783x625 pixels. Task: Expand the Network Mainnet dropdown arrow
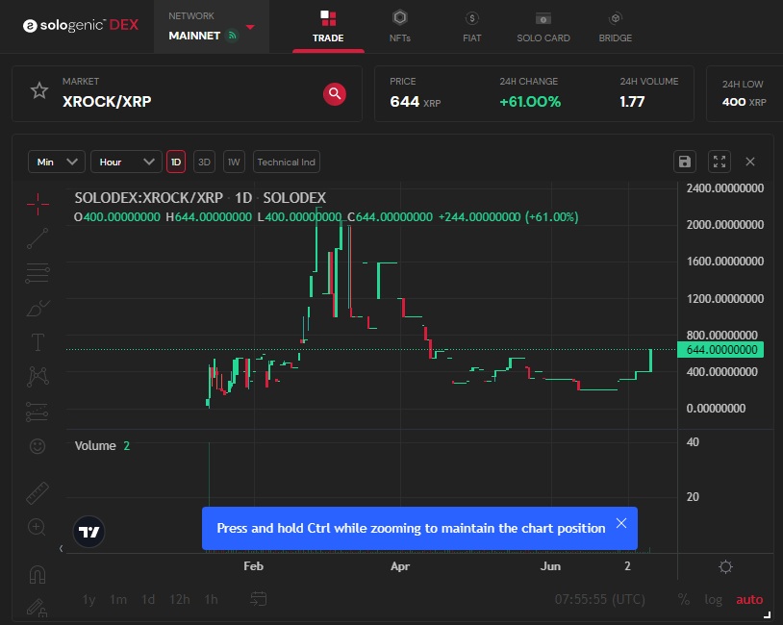coord(251,27)
